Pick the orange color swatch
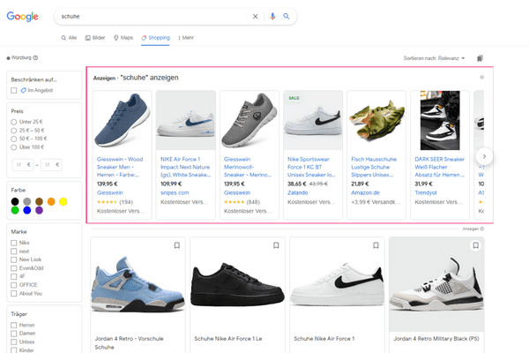The height and width of the screenshot is (353, 529). point(51,202)
